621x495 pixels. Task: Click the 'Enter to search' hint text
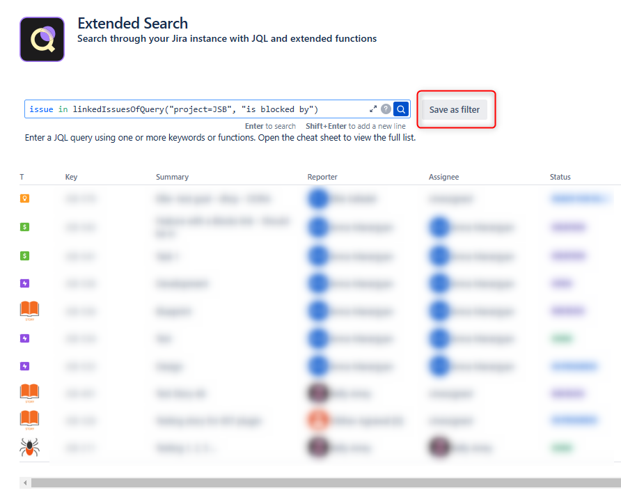[x=270, y=126]
